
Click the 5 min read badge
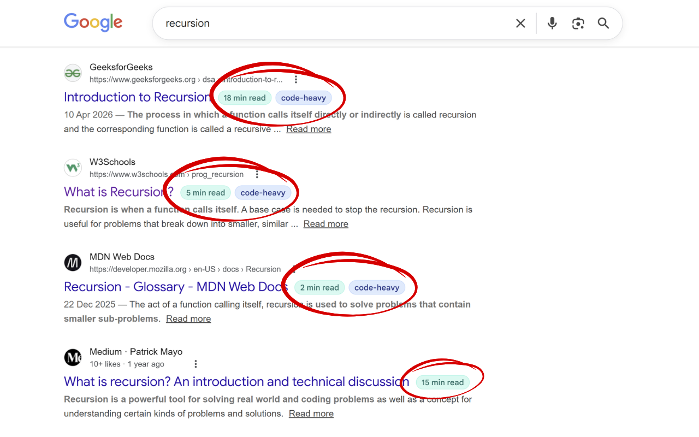tap(205, 193)
